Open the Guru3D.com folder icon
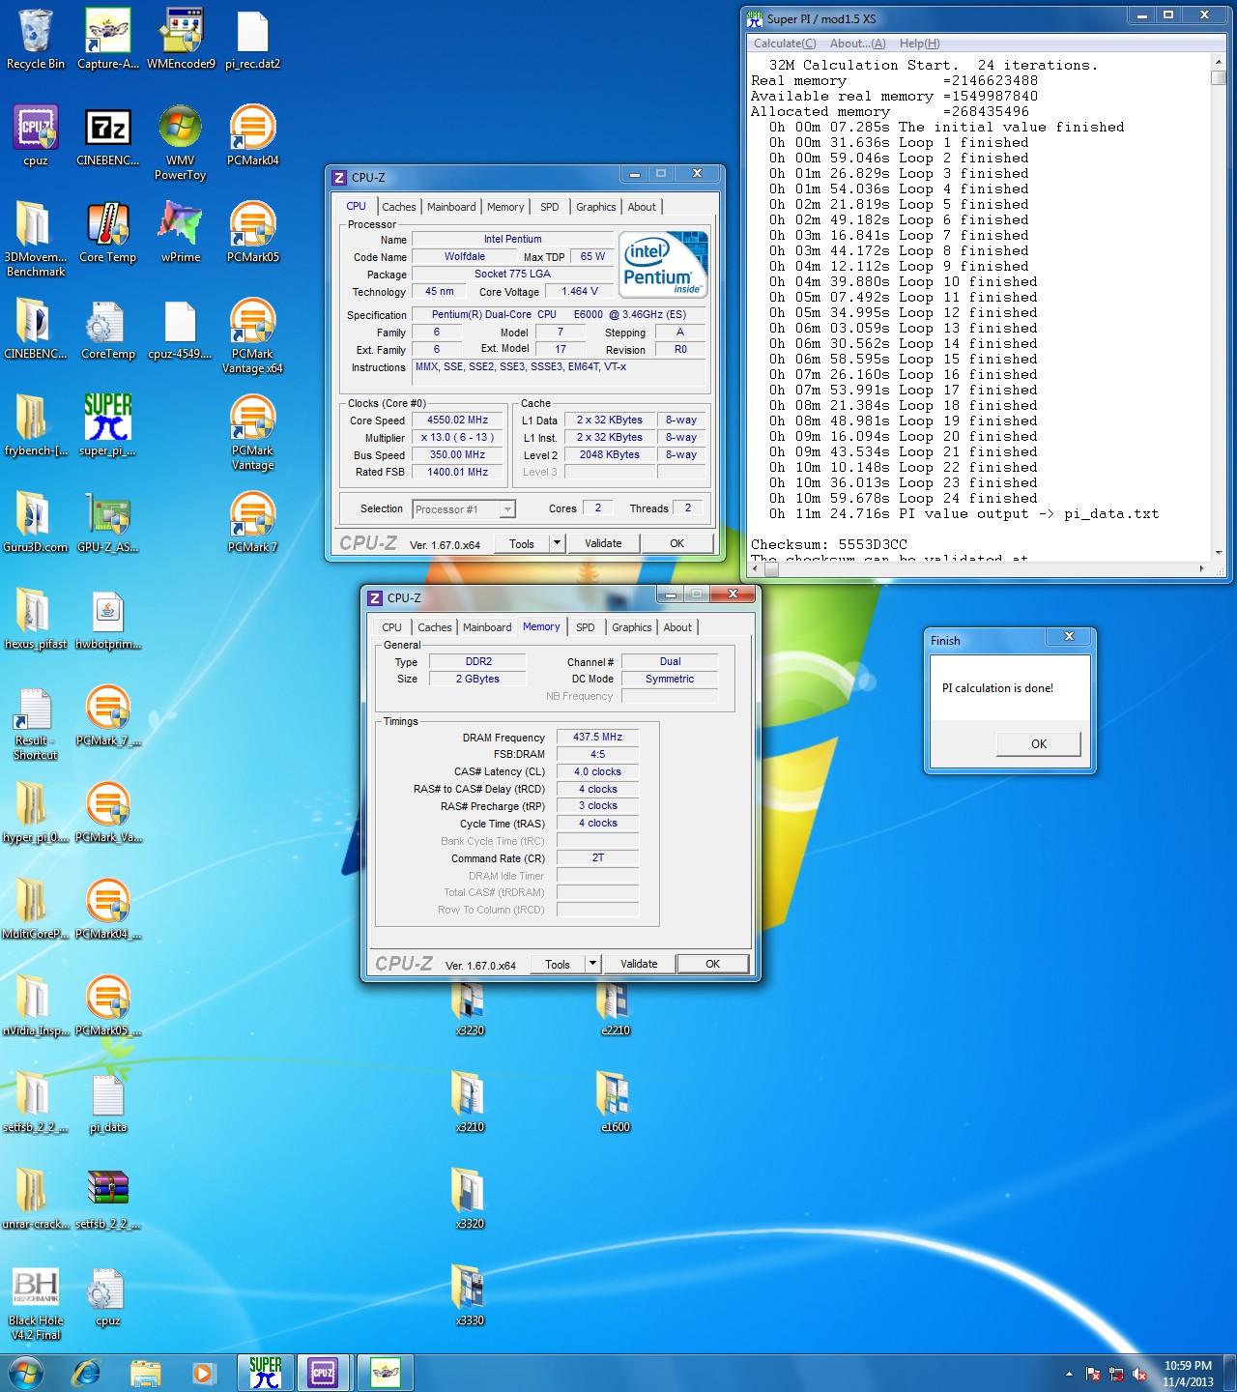 coord(36,522)
